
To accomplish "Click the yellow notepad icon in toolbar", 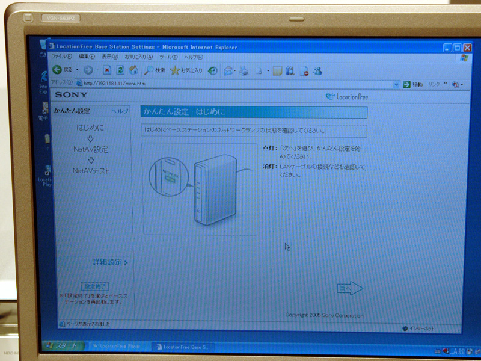I will pos(277,71).
